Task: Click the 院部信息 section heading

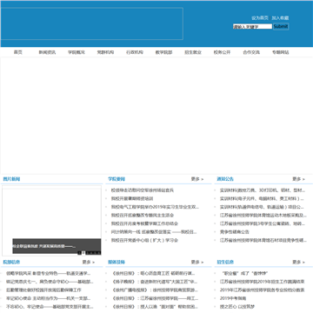Action: pos(11,262)
